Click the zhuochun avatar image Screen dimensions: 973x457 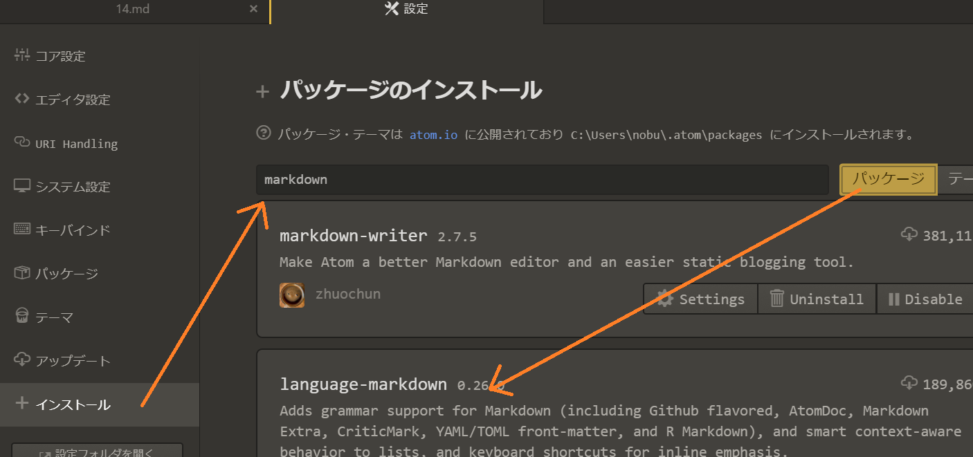pyautogui.click(x=292, y=295)
